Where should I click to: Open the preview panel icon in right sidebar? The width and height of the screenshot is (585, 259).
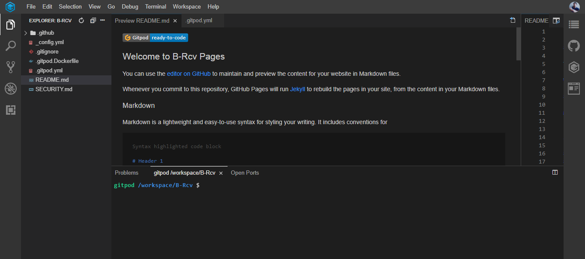point(574,89)
